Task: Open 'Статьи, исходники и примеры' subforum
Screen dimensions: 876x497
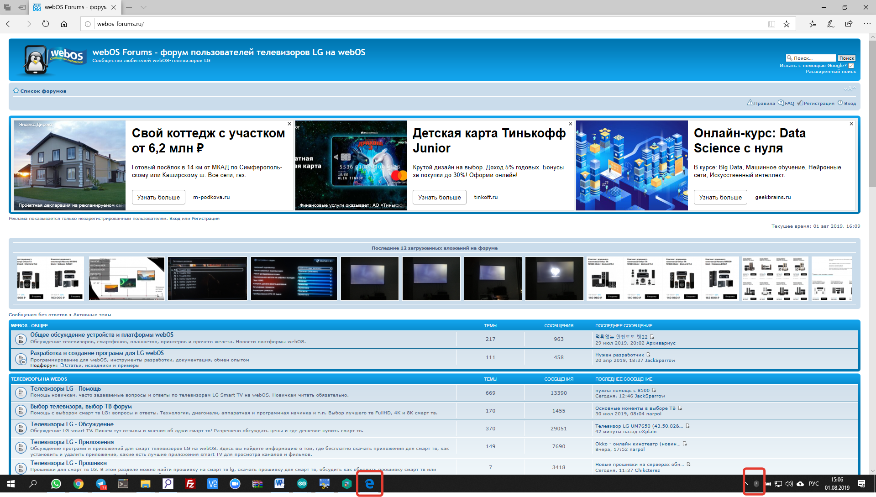Action: [x=102, y=366]
